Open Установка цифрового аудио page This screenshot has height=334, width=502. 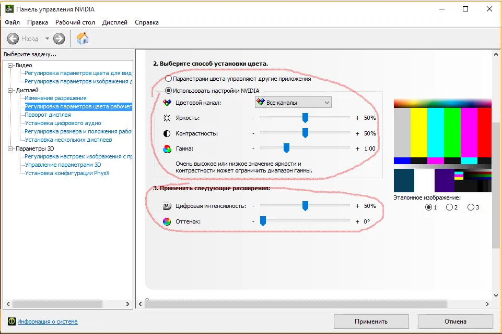pos(63,123)
